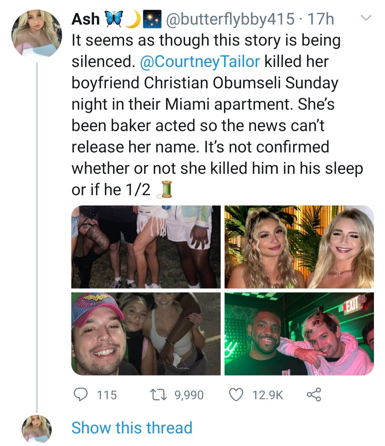The image size is (385, 446).
Task: Open the photo showing legs in white shorts
Action: [146, 247]
